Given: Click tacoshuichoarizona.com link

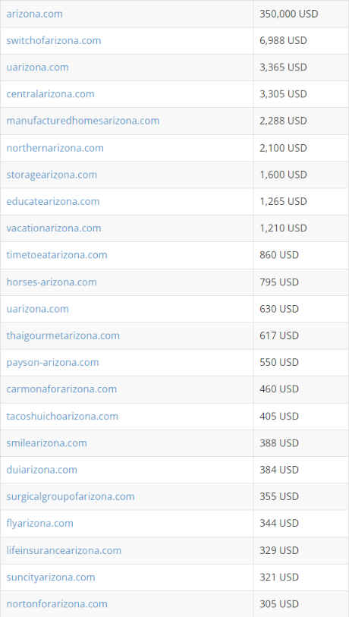Looking at the screenshot, I should tap(62, 417).
